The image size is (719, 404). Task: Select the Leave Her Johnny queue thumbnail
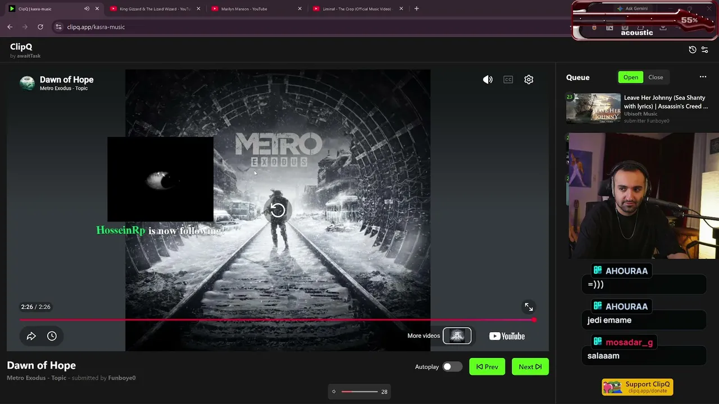593,108
